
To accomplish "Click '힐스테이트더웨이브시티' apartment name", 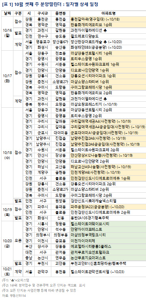I will pyautogui.click(x=90, y=224).
